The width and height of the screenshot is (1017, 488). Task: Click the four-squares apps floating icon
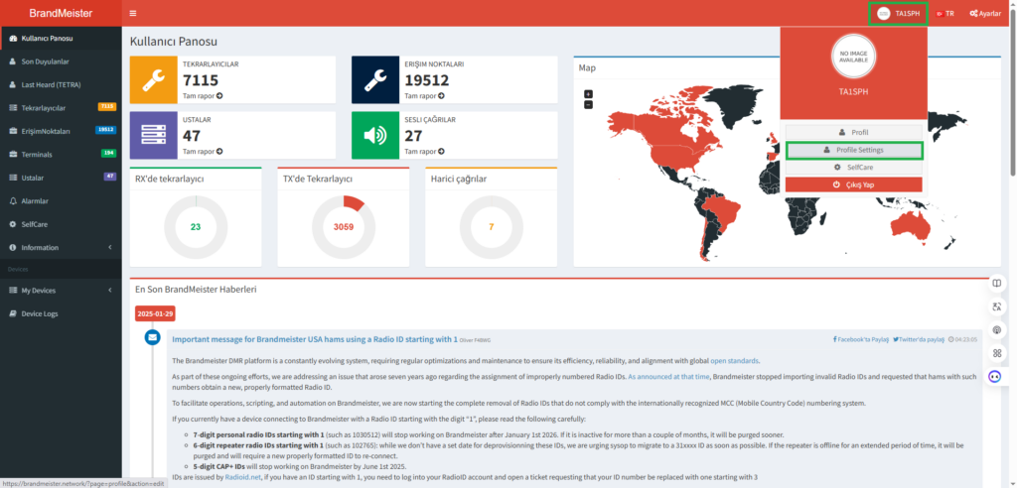[x=997, y=353]
